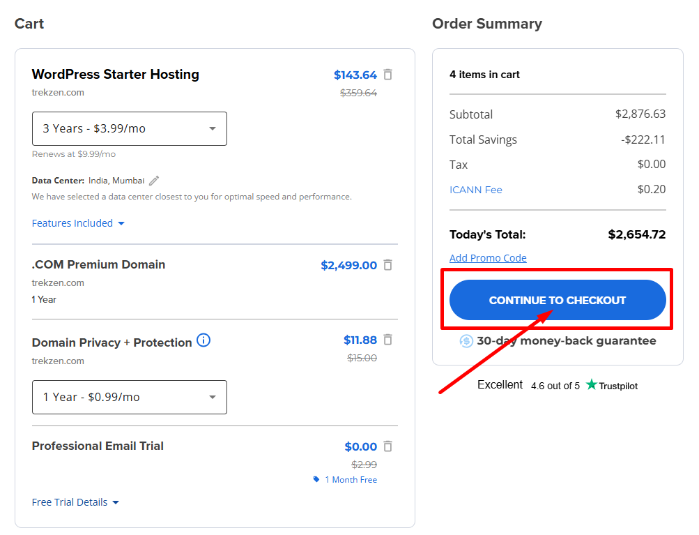The width and height of the screenshot is (699, 535).
Task: View info about Domain Privacy + Protection
Action: click(203, 341)
